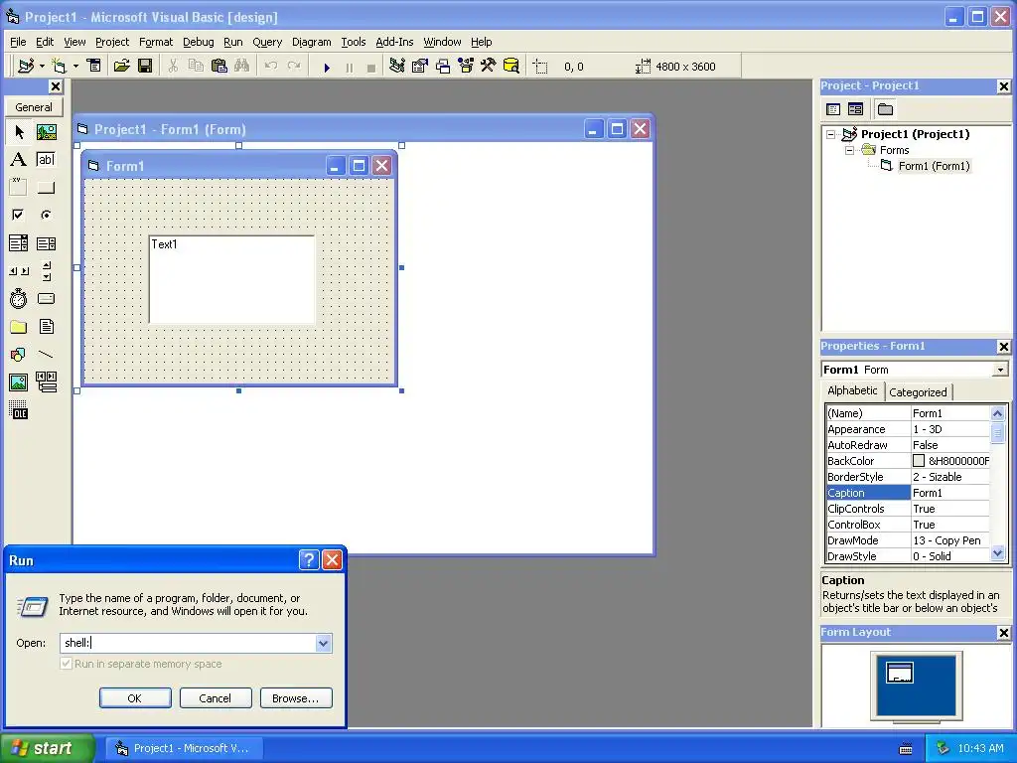The width and height of the screenshot is (1017, 763).
Task: Select the Data control tool
Action: click(x=46, y=382)
